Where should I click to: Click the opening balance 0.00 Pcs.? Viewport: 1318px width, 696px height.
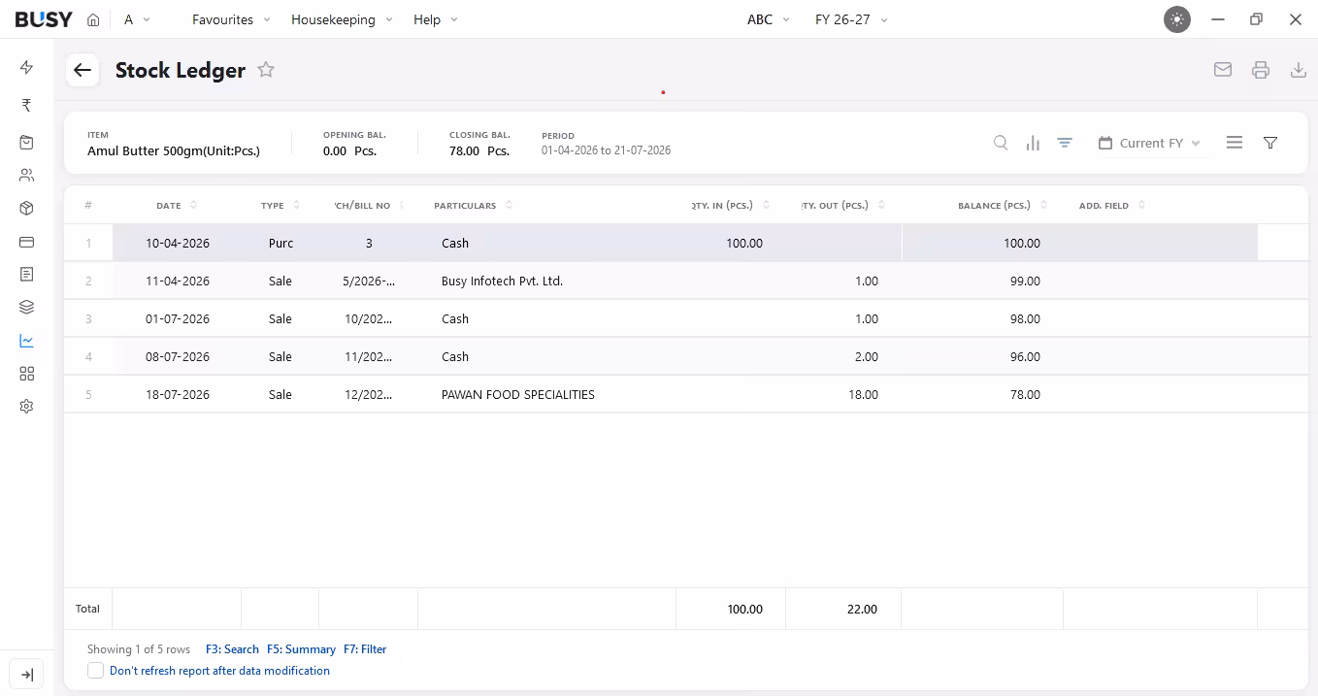coord(349,151)
